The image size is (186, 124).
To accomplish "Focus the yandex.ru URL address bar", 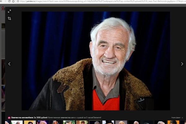I will [x=93, y=1].
